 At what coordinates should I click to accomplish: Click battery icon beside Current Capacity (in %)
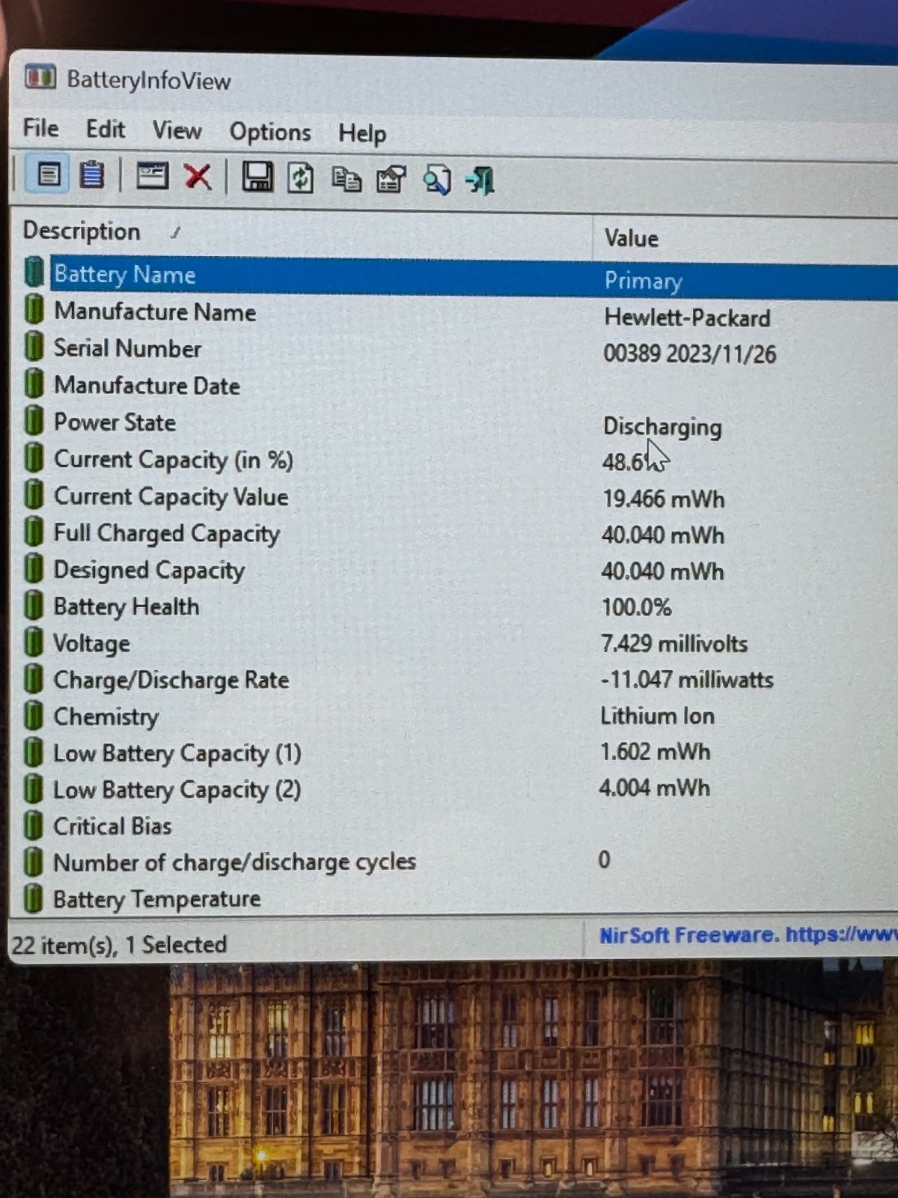[34, 457]
